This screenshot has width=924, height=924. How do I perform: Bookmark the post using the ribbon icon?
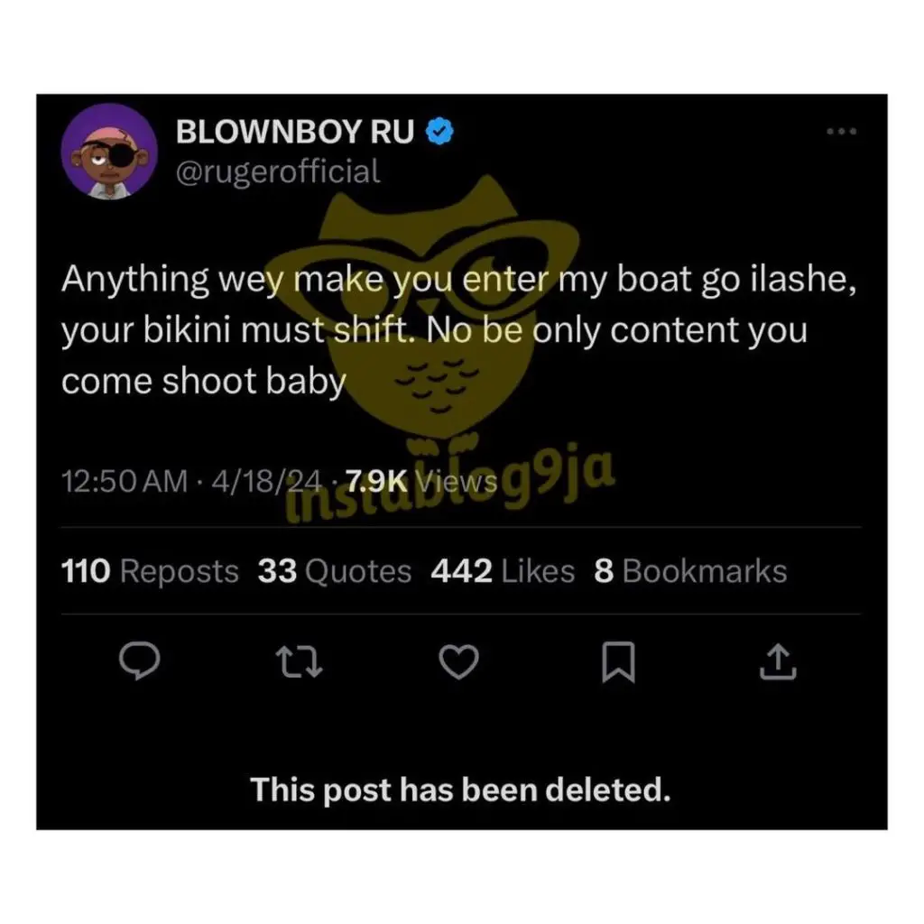(x=618, y=661)
